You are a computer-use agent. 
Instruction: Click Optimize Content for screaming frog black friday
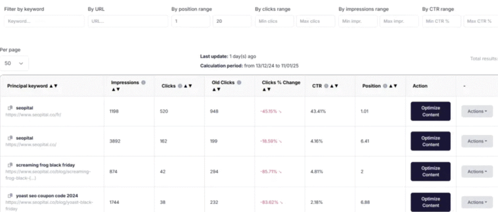coord(430,171)
